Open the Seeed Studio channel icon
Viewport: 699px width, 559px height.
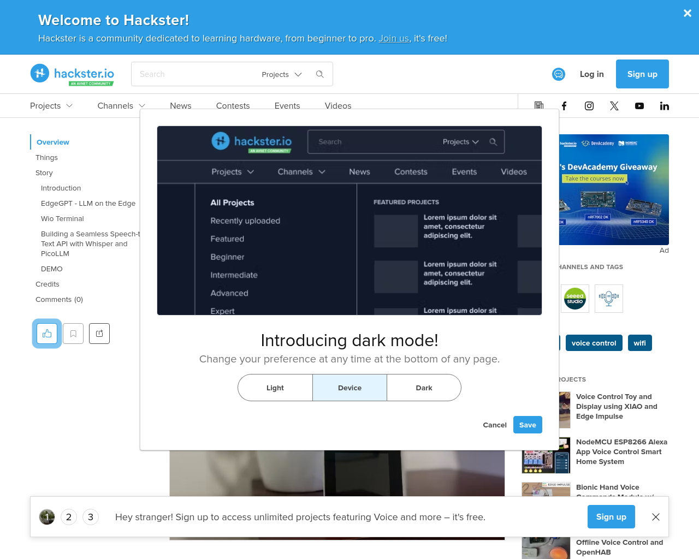click(575, 299)
